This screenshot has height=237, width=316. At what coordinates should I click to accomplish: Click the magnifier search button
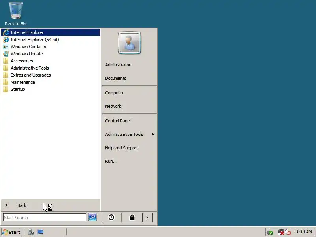coord(93,217)
